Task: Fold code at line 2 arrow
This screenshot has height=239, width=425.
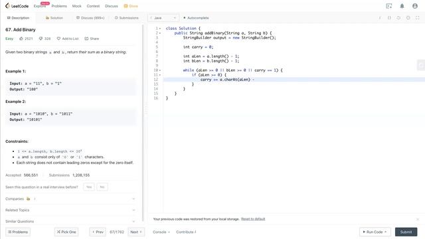Action: (x=160, y=33)
